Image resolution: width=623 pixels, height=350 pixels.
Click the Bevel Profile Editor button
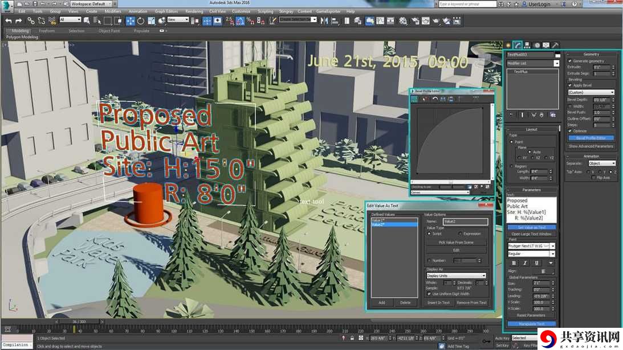click(x=591, y=138)
